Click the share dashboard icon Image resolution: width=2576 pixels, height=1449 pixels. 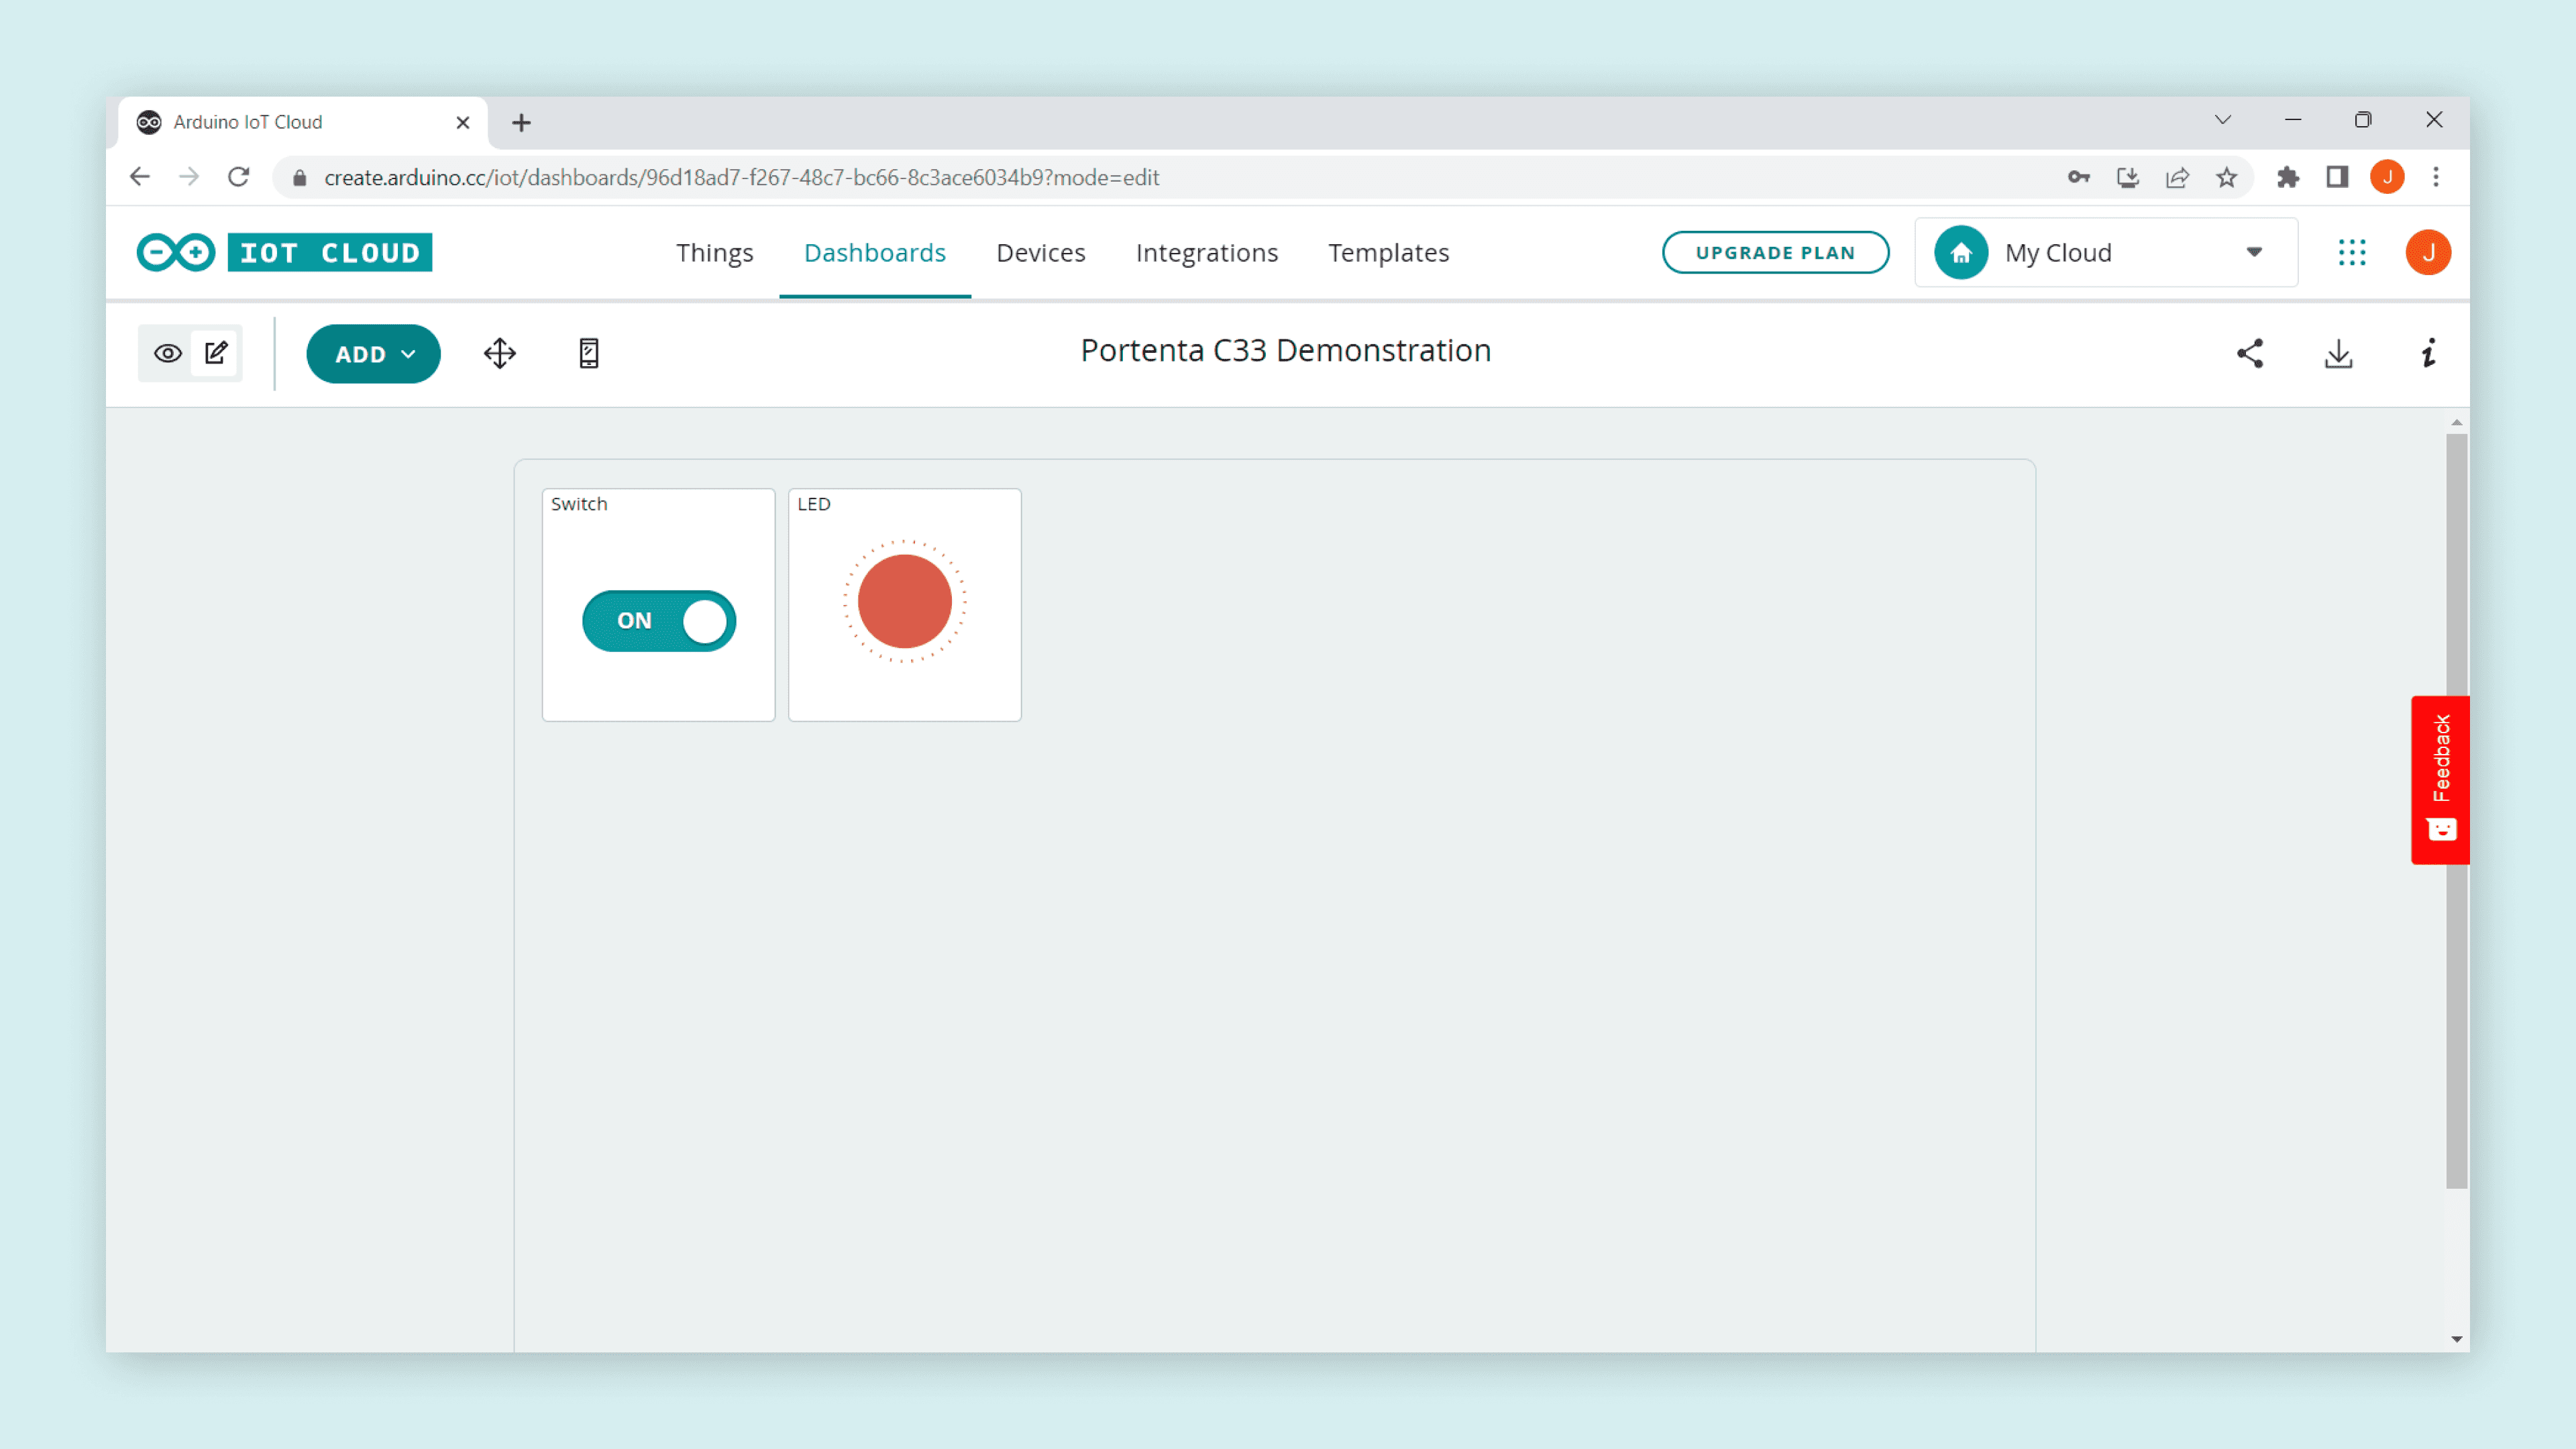[2250, 353]
